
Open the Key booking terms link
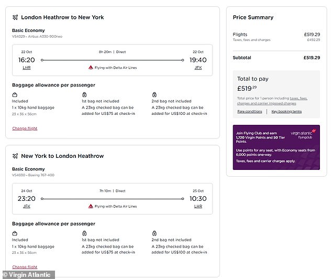click(x=286, y=111)
